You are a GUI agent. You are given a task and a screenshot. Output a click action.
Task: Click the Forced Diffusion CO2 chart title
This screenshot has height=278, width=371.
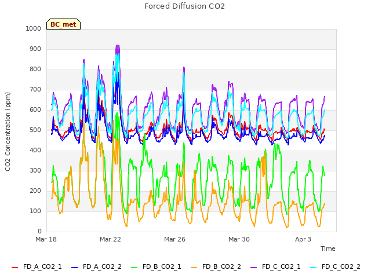point(184,6)
